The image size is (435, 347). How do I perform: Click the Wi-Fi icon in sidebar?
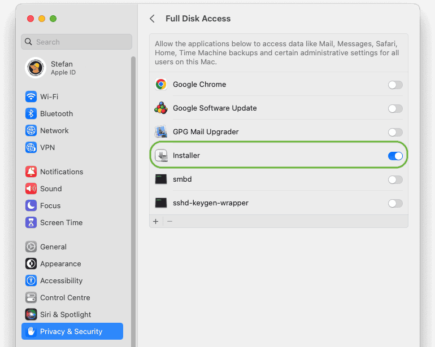(x=31, y=96)
